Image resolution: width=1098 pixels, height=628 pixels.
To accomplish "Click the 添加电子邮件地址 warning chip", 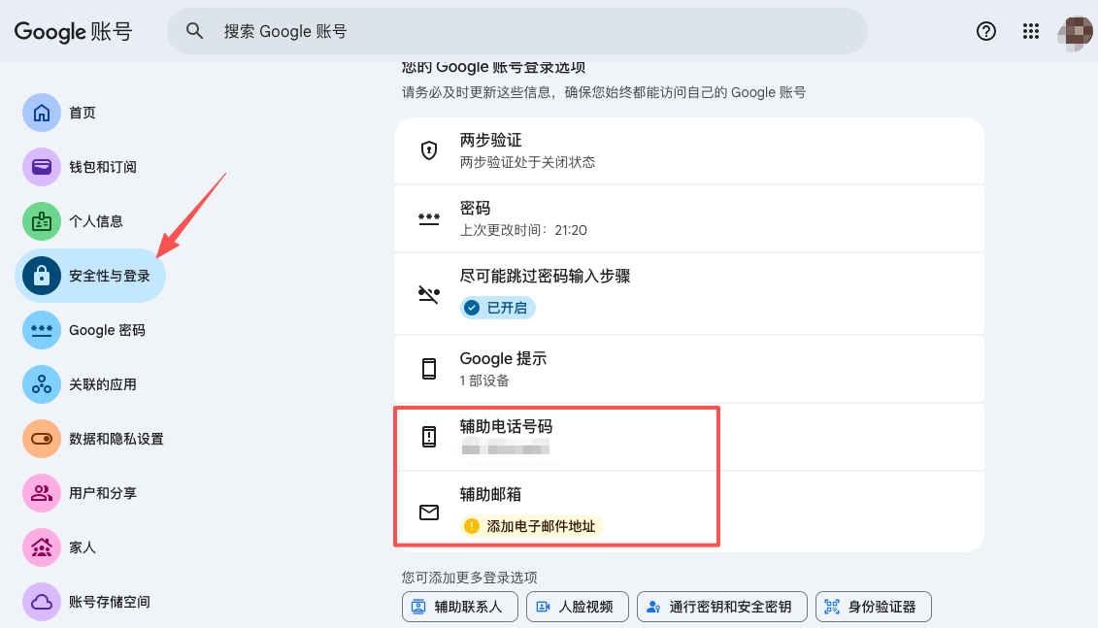I will pos(531,526).
